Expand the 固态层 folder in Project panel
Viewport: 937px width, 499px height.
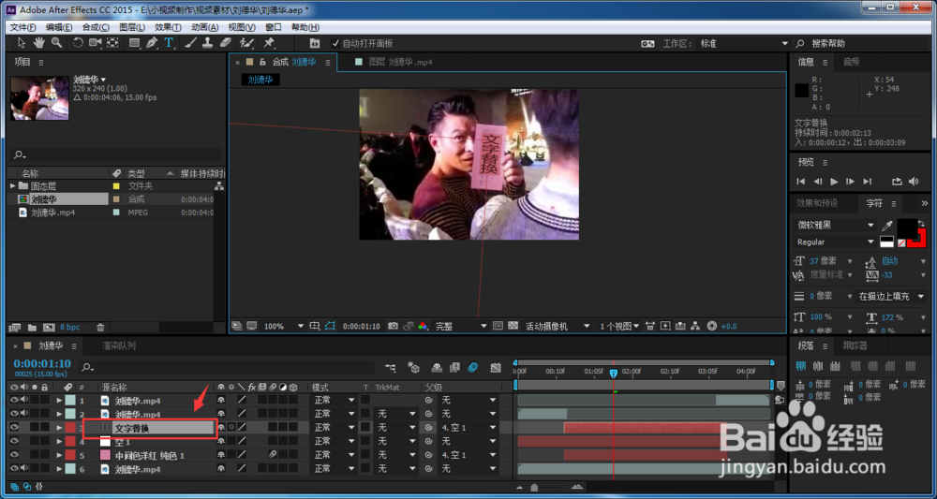13,186
